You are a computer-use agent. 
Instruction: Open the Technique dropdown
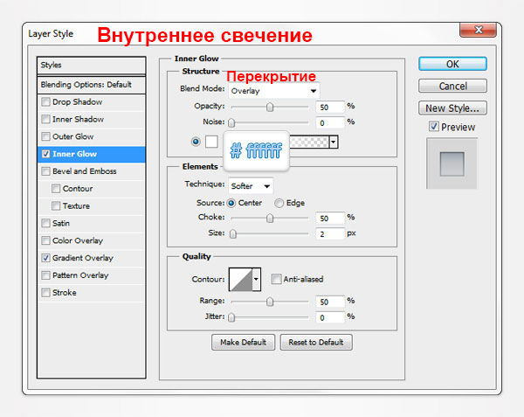pyautogui.click(x=251, y=186)
